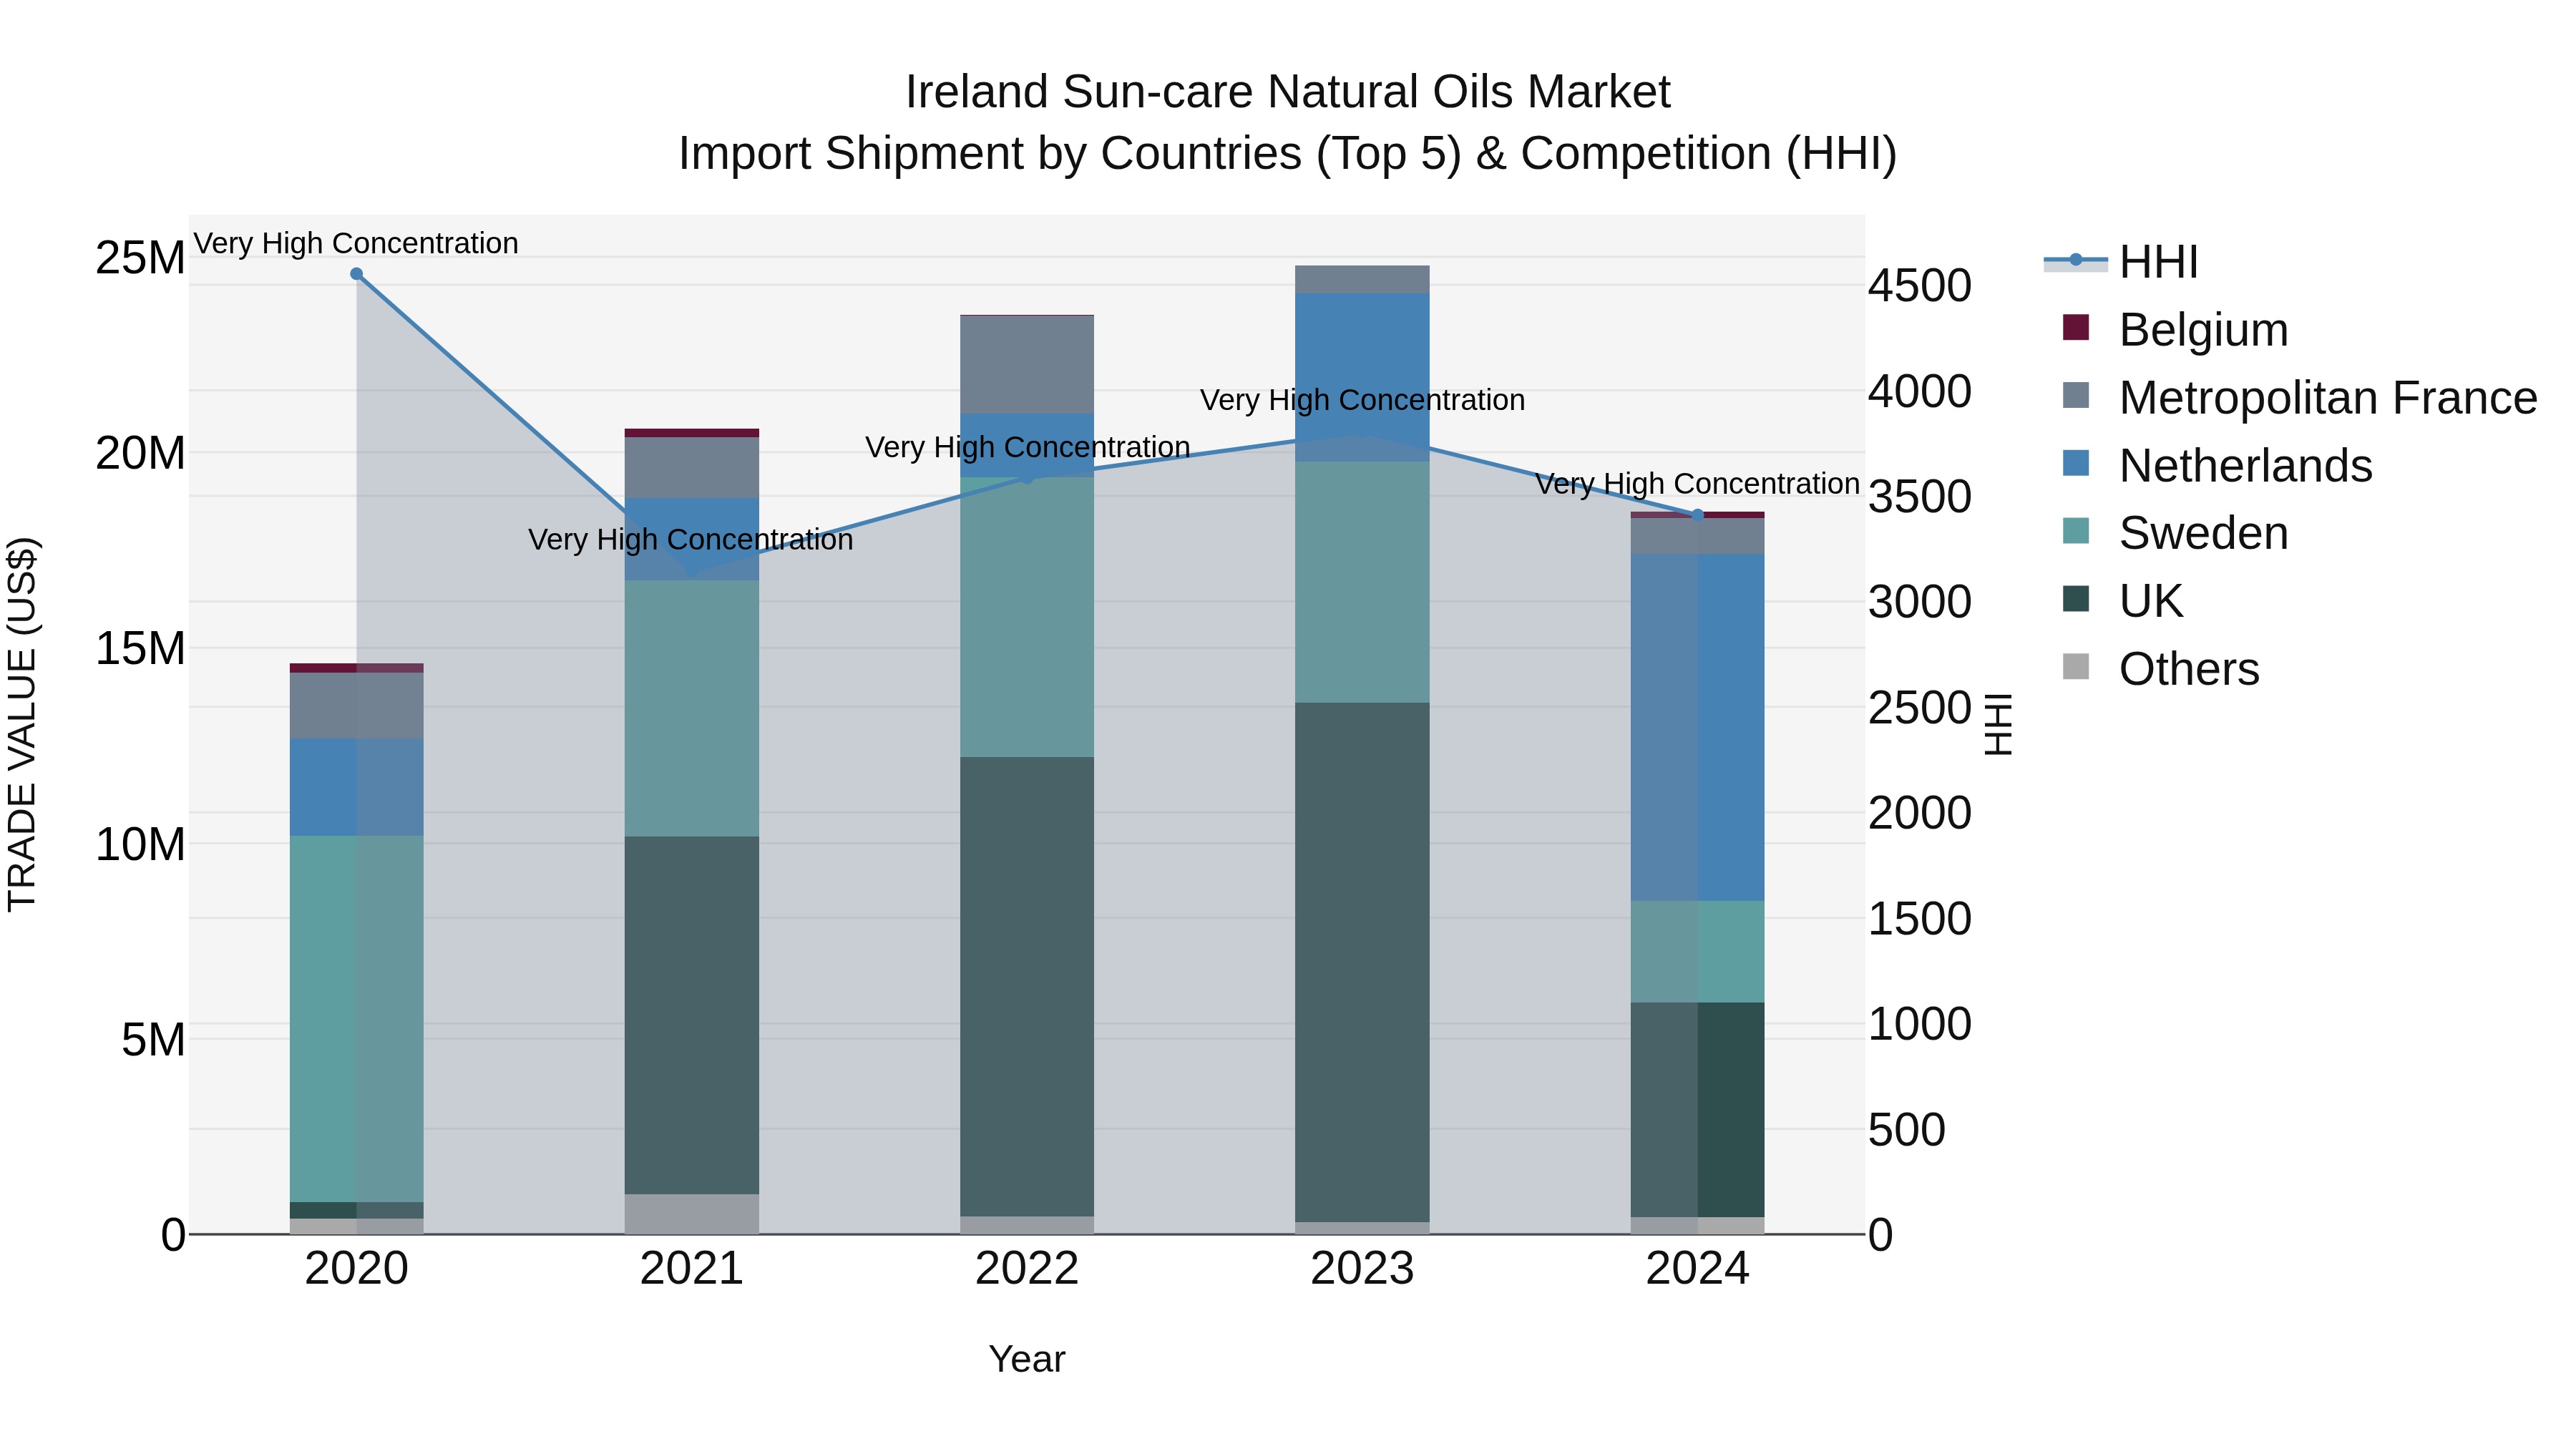Select the 2020 HHI data point

[x=356, y=274]
